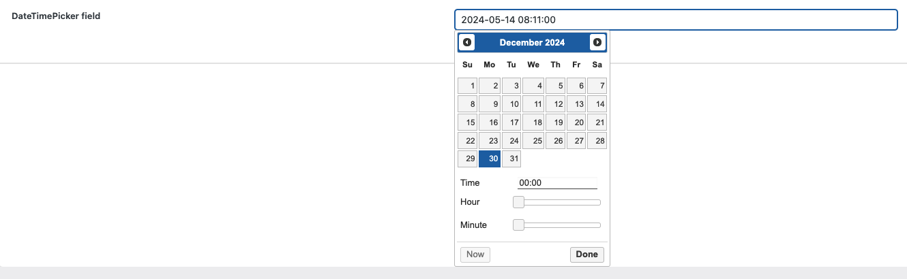Screen dimensions: 907x279
Task: Pick December 28 in the Saturday column
Action: [597, 141]
